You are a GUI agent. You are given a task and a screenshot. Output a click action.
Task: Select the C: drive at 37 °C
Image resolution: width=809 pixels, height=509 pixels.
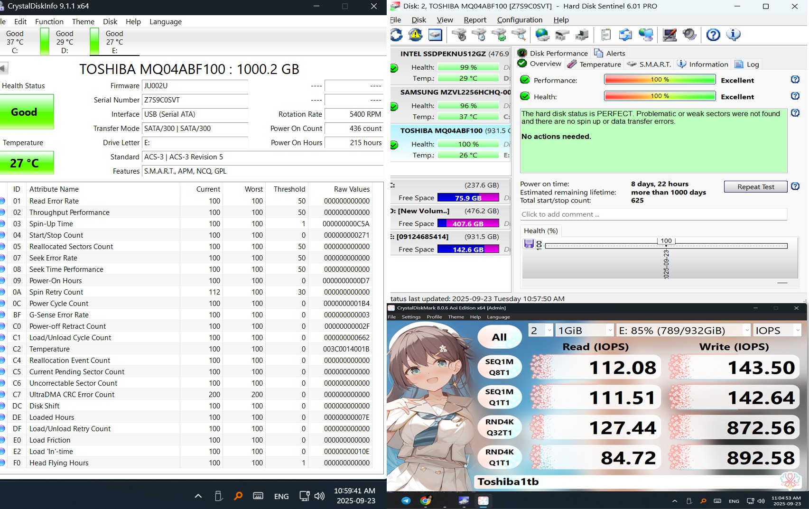coord(15,42)
